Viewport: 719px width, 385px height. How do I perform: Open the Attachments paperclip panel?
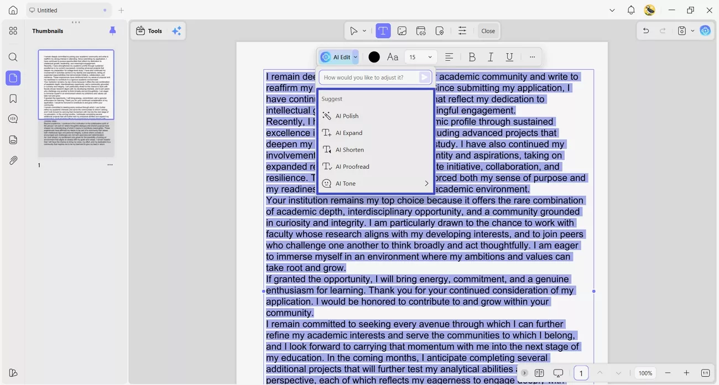[13, 160]
